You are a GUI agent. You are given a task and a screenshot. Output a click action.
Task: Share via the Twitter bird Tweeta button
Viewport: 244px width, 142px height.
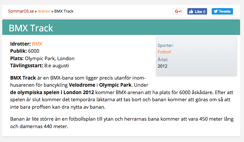(x=222, y=11)
